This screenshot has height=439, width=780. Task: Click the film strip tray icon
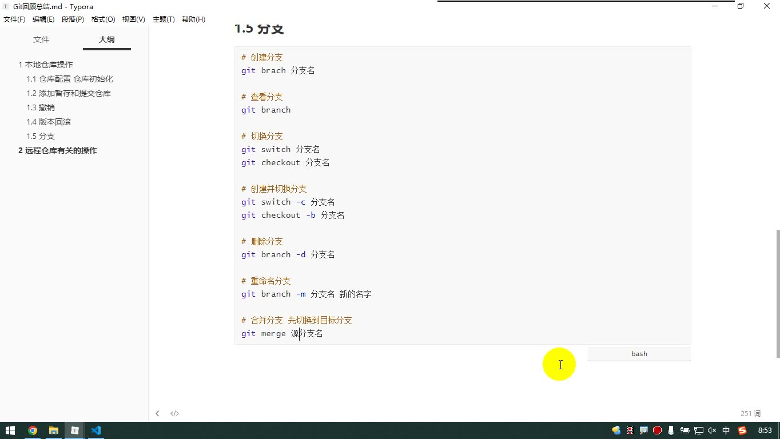click(630, 430)
